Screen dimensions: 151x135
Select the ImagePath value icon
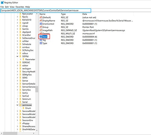41,30
